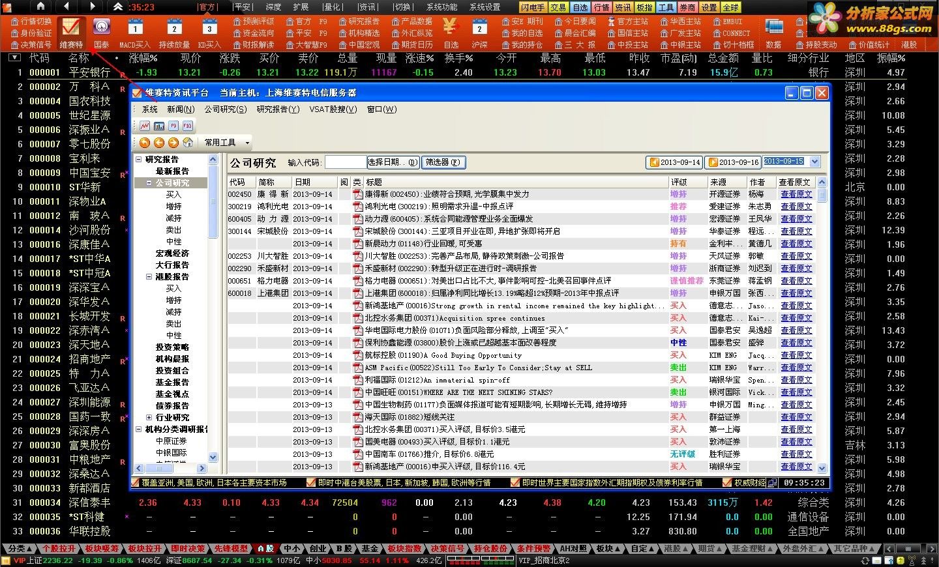The image size is (939, 567).
Task: Open the 自选 yuan icon
Action: pos(451,27)
